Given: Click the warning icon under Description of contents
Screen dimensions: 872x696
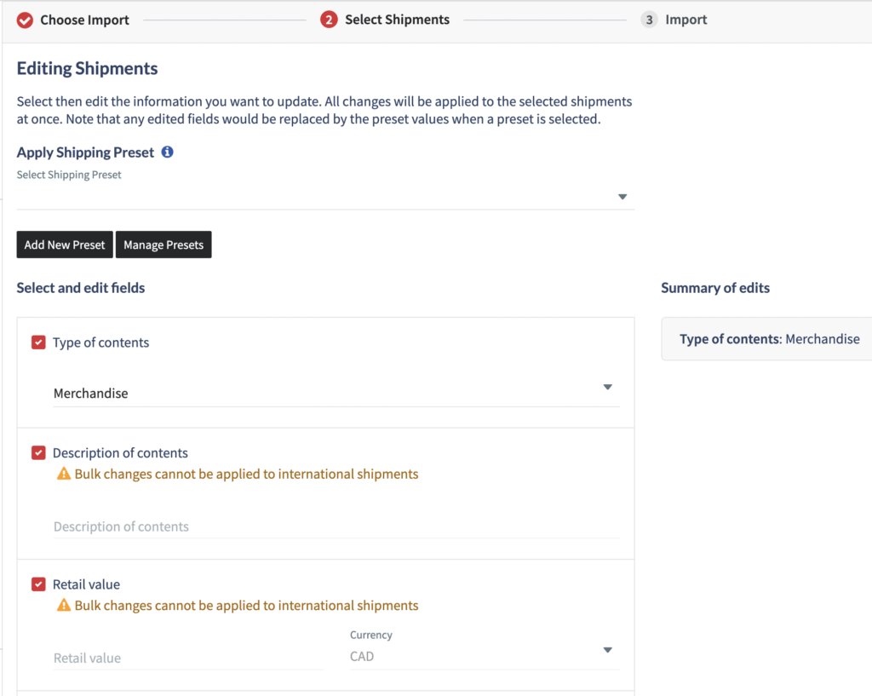Looking at the screenshot, I should tap(64, 474).
